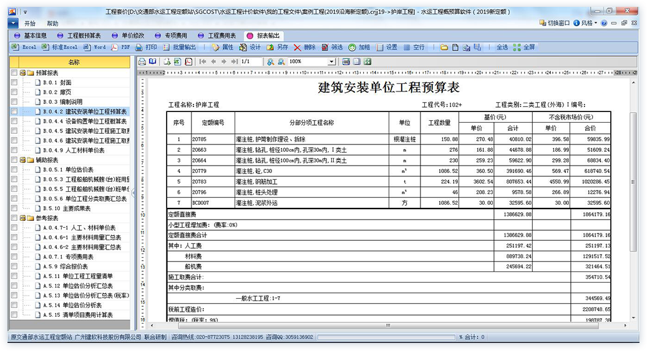Open the 筛选 filter tool
This screenshot has width=647, height=351.
click(332, 47)
